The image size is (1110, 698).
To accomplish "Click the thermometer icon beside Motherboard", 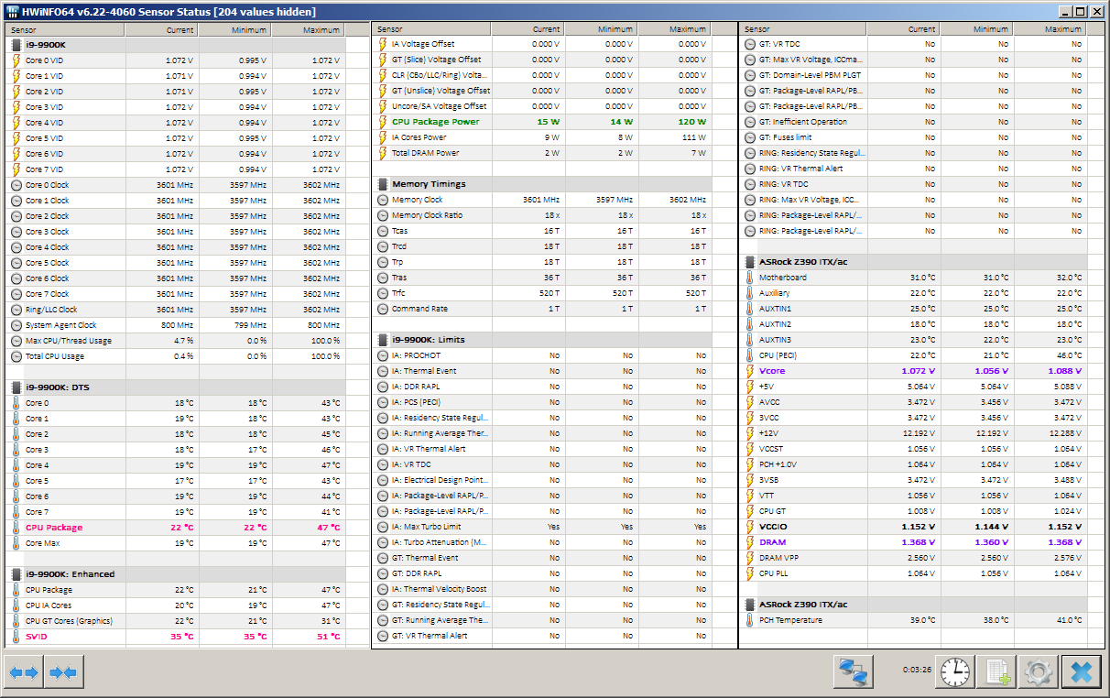I will [749, 278].
